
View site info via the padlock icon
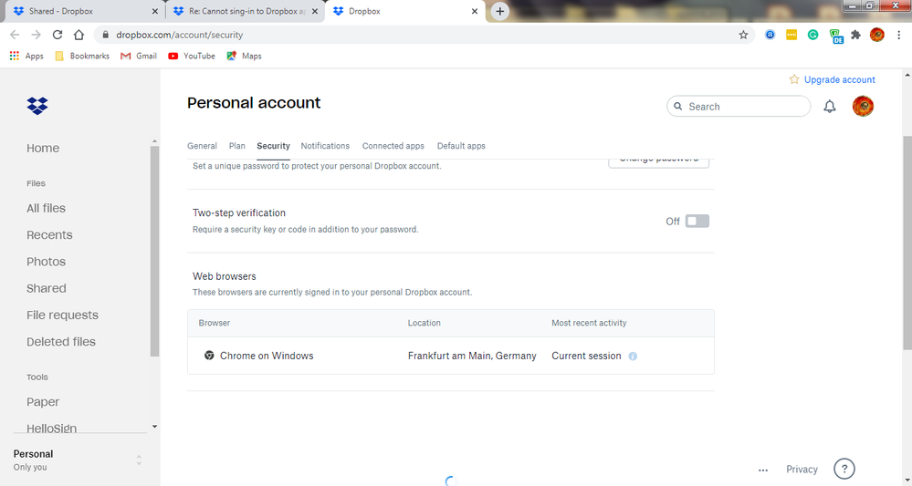click(105, 35)
